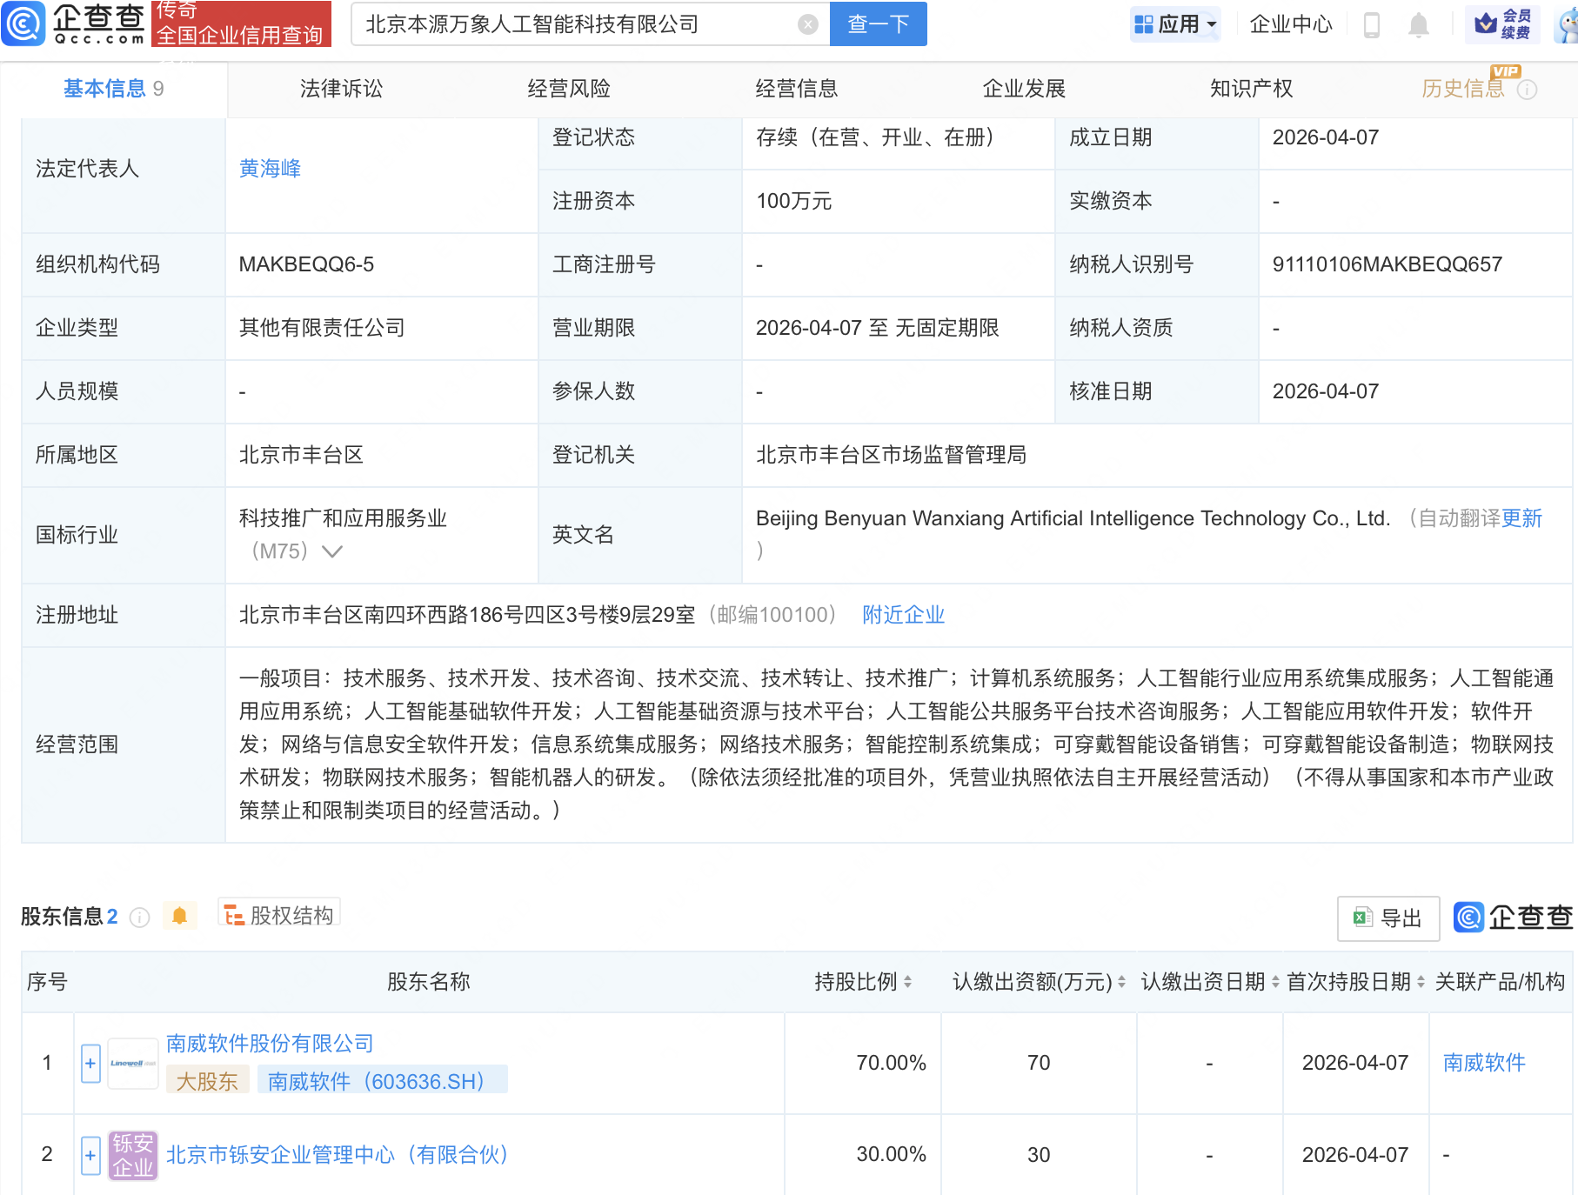Open the 应用 dropdown menu
Screen dimensions: 1578x1195
pyautogui.click(x=1176, y=24)
